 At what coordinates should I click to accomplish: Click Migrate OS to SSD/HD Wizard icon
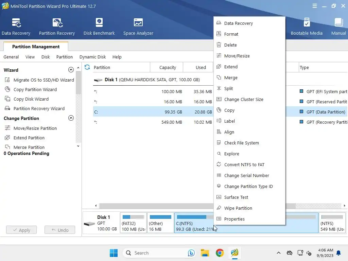pos(7,80)
